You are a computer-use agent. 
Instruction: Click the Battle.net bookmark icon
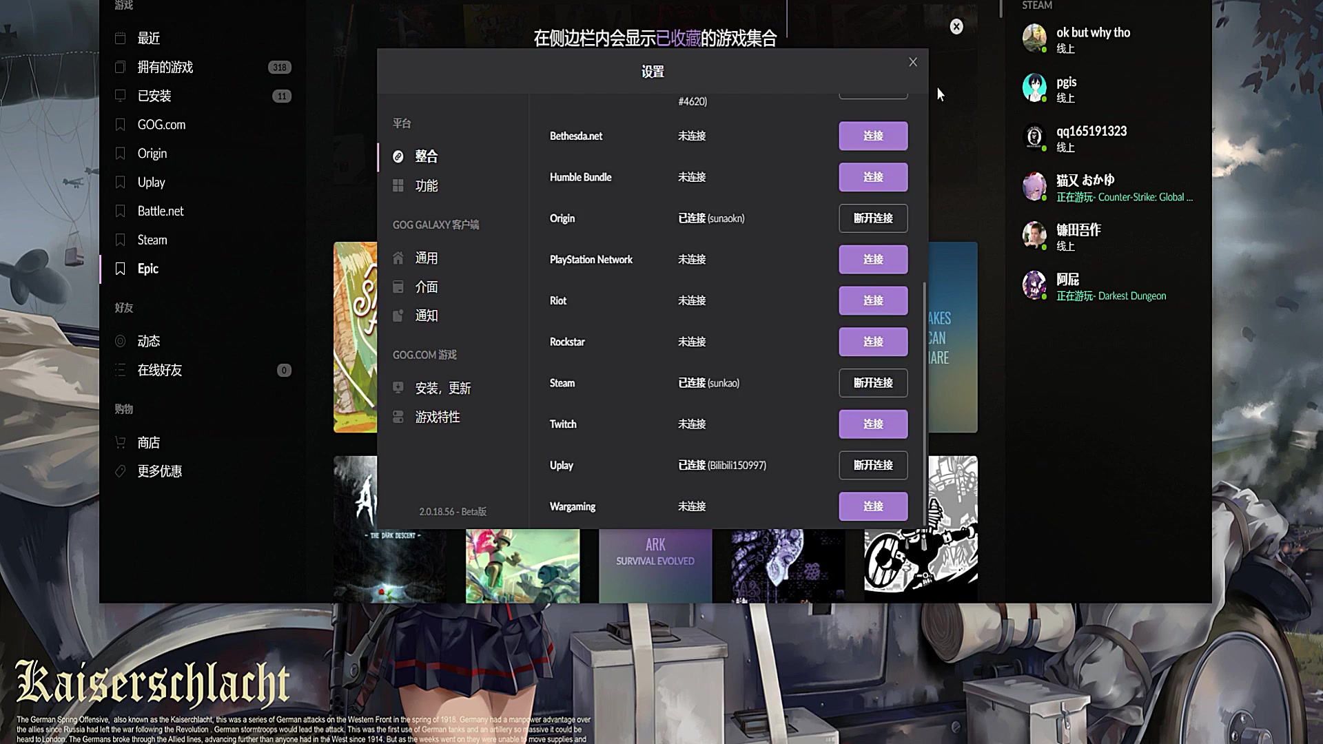(121, 211)
